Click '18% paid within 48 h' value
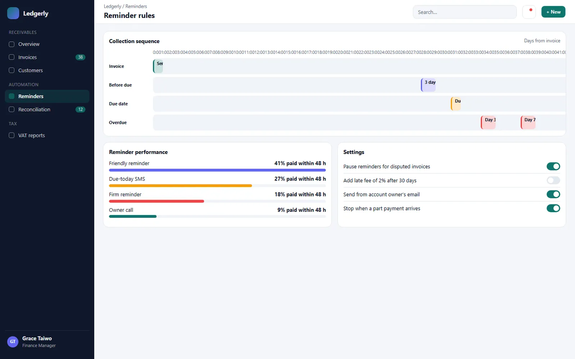This screenshot has width=575, height=359. [x=300, y=194]
